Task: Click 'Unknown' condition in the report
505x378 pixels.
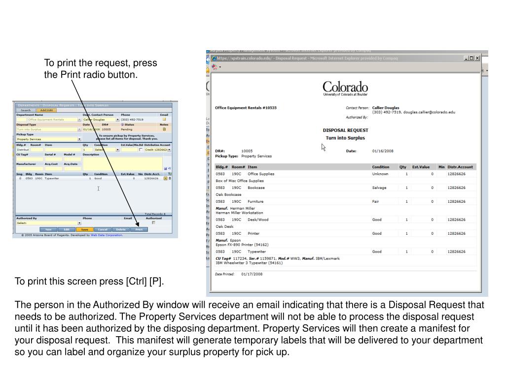Action: tap(380, 174)
